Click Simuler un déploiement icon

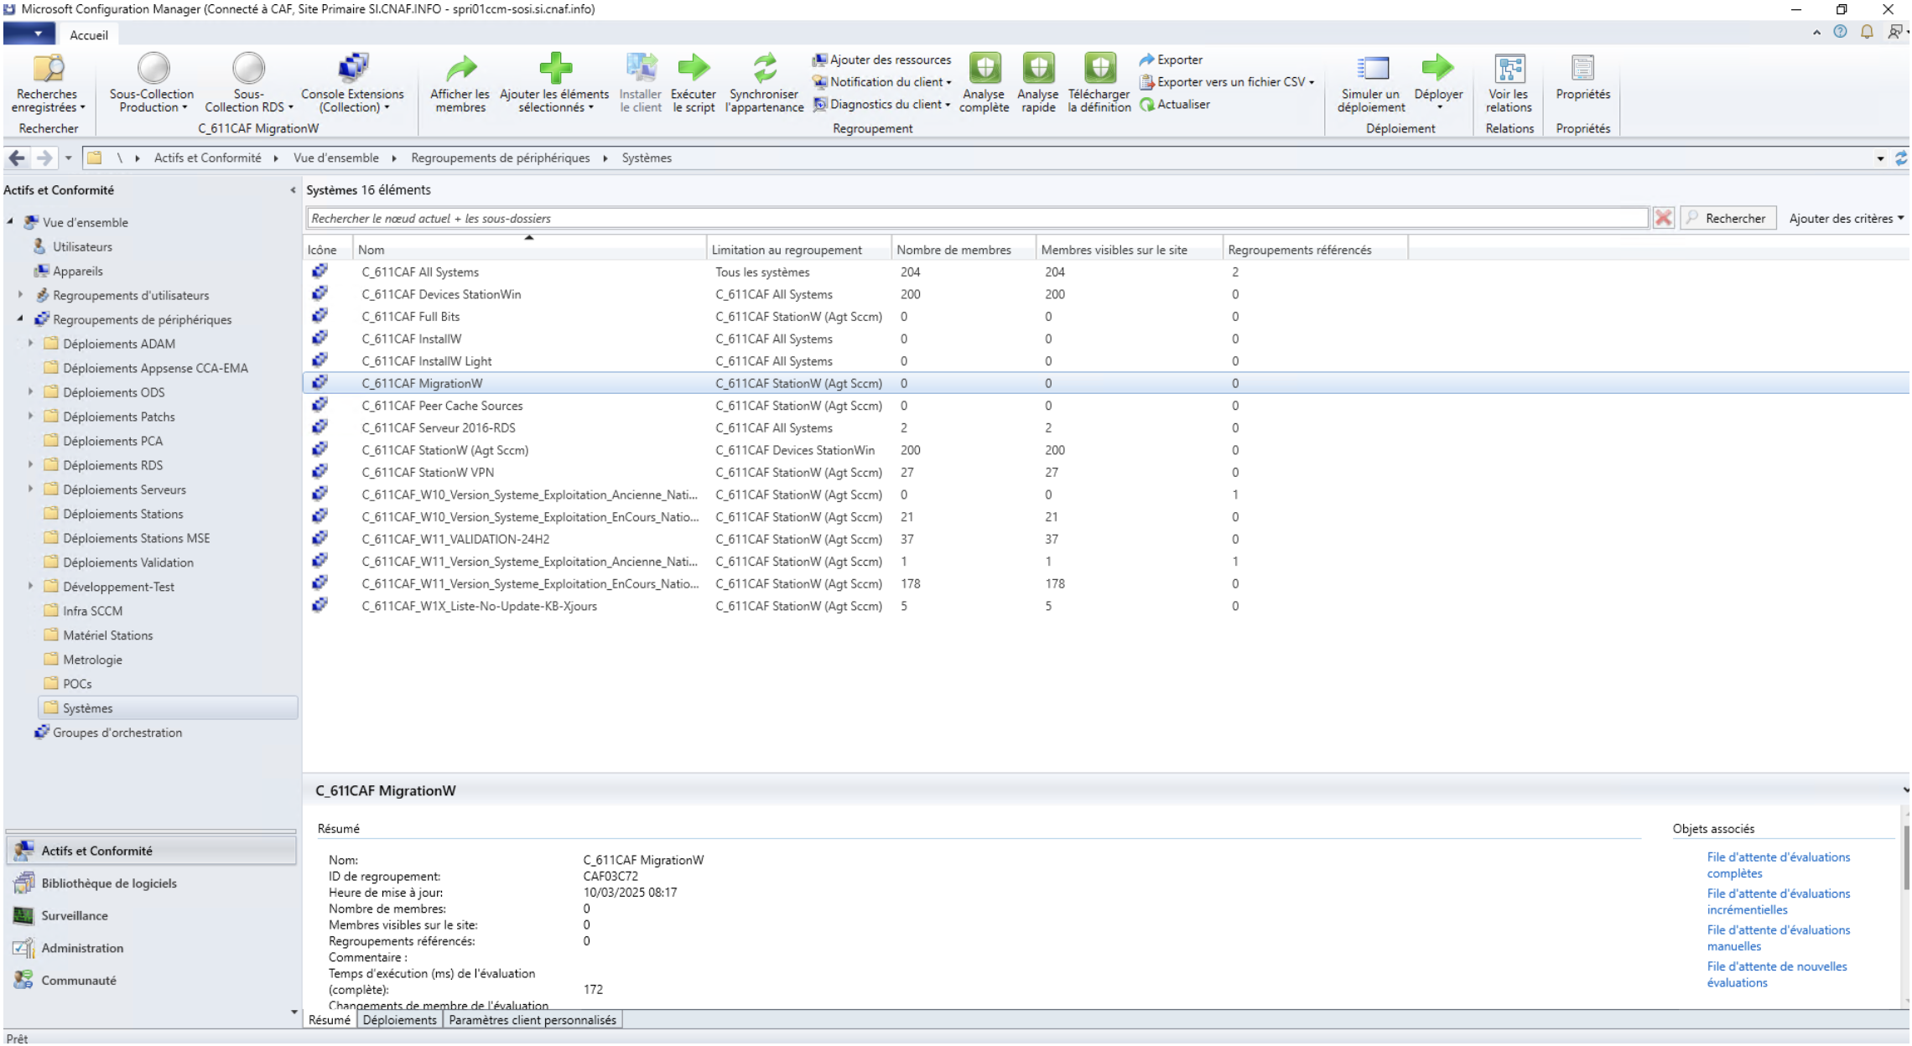1372,69
